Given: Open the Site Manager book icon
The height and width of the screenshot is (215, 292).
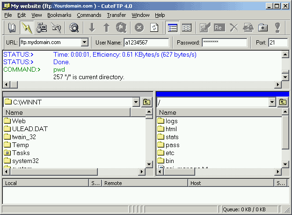Looking at the screenshot, I should coord(12,28).
